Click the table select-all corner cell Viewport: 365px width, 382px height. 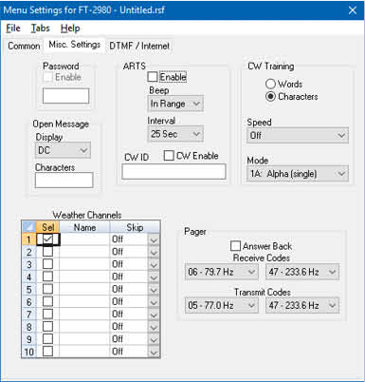pyautogui.click(x=29, y=227)
